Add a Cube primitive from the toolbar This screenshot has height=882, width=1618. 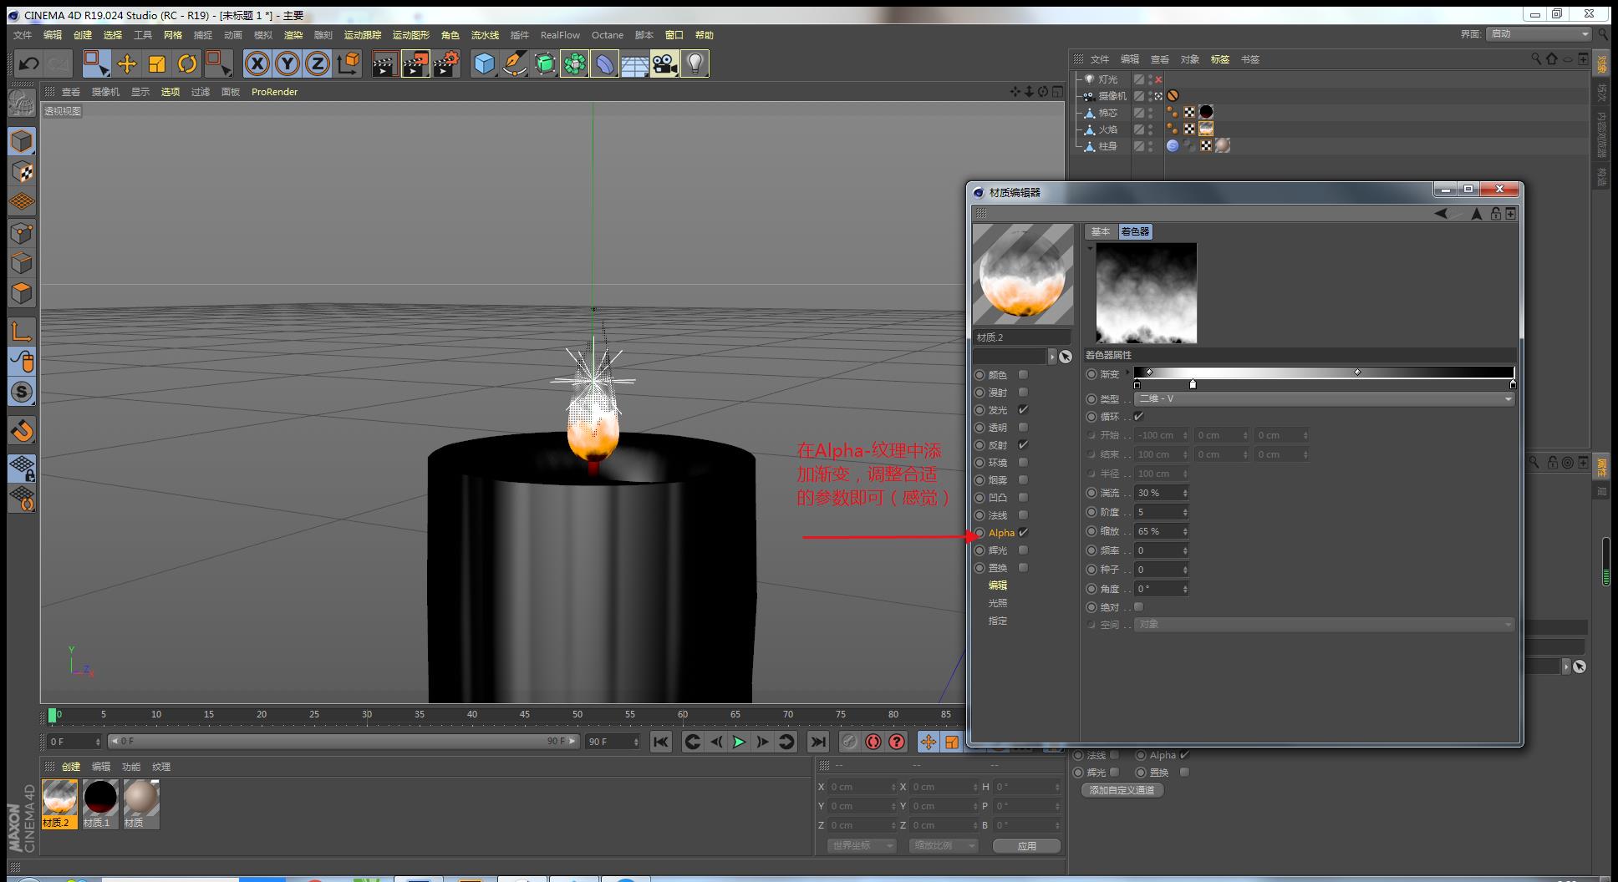(x=484, y=63)
